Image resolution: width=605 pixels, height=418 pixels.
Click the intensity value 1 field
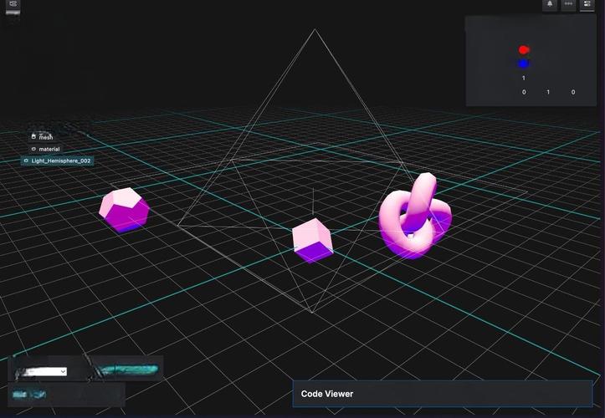[x=524, y=79]
